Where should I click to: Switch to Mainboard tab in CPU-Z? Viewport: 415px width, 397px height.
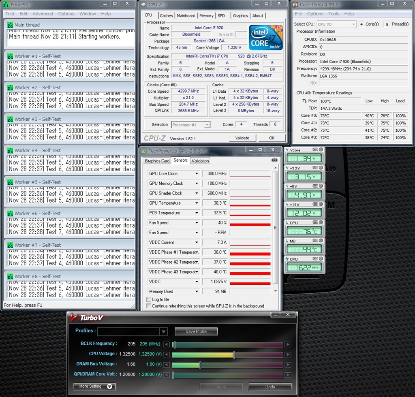(186, 16)
